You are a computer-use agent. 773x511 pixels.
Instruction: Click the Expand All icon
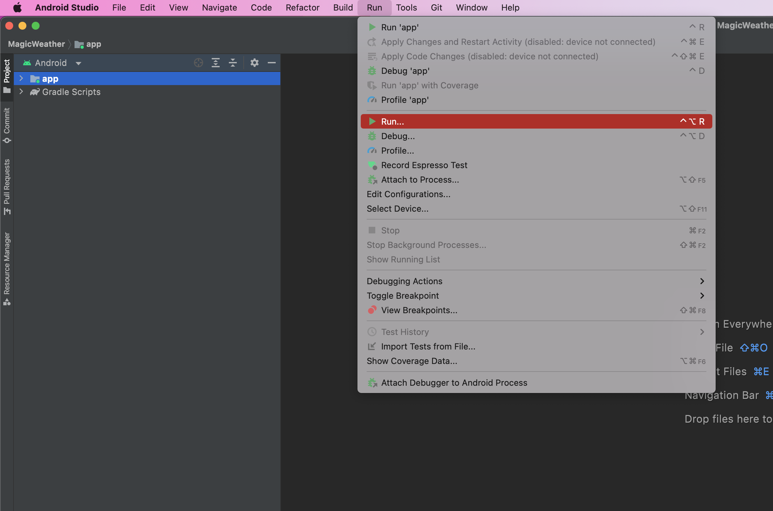coord(215,63)
